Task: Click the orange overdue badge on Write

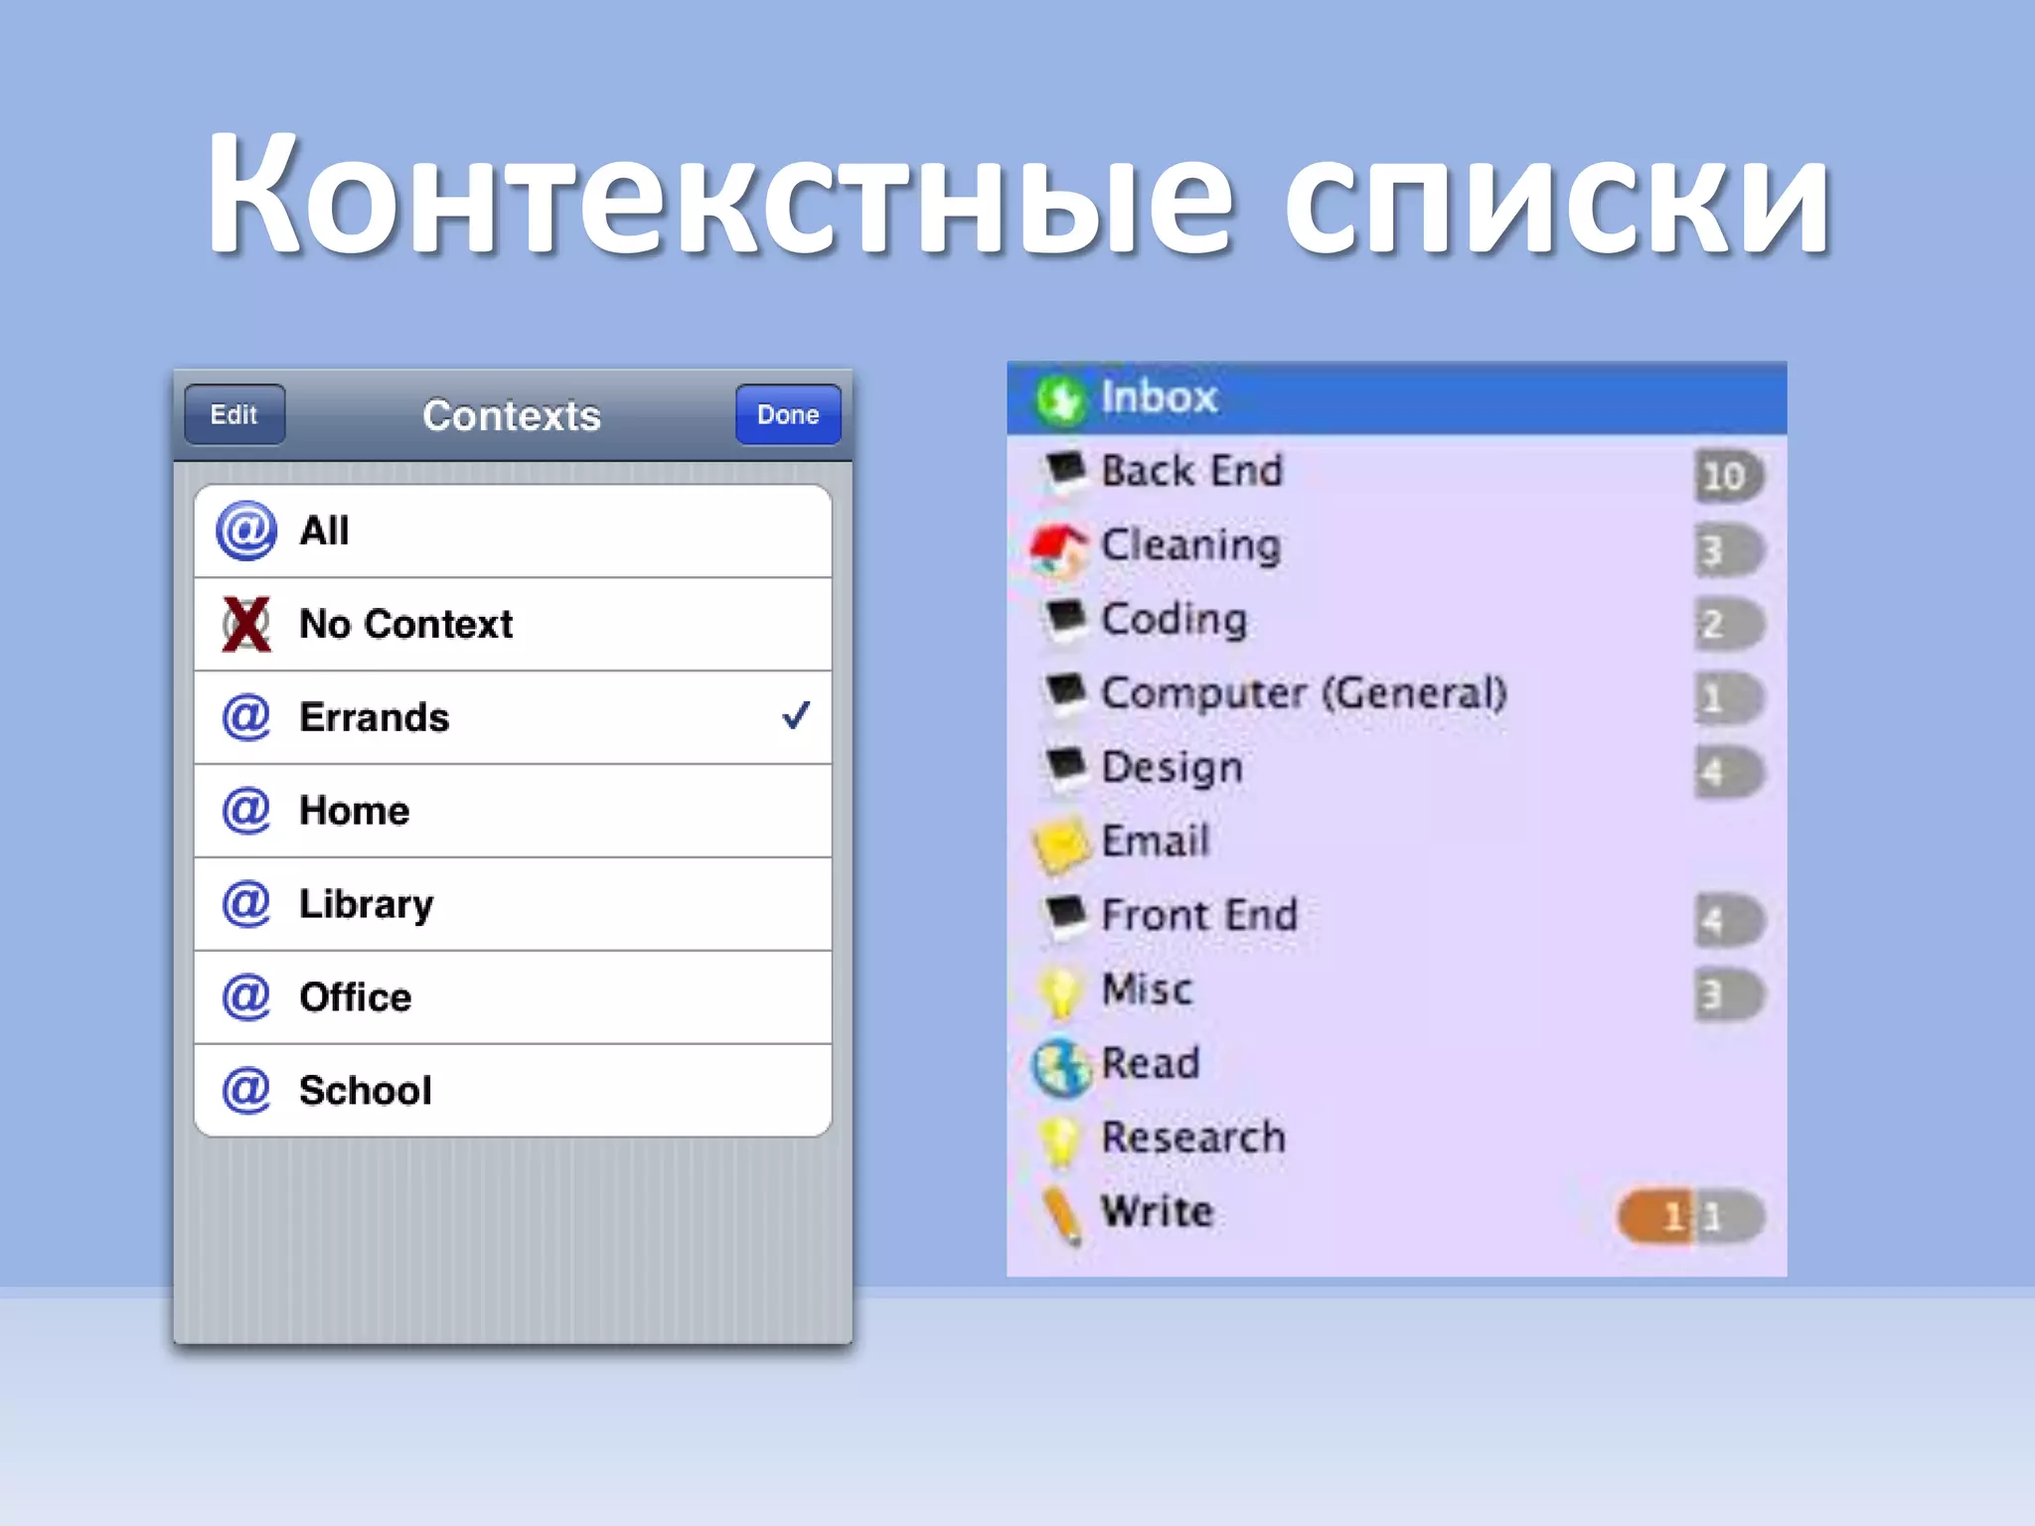Action: (1654, 1217)
